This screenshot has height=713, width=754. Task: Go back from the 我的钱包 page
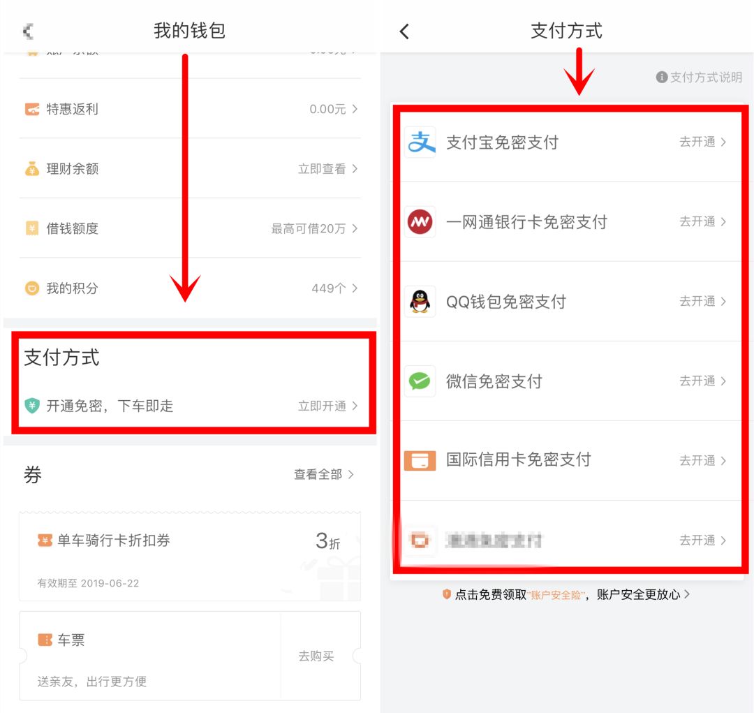29,31
